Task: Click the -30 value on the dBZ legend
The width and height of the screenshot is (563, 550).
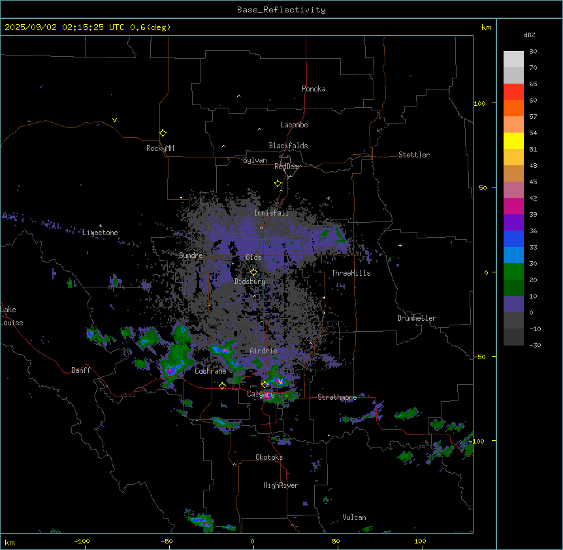Action: tap(535, 346)
